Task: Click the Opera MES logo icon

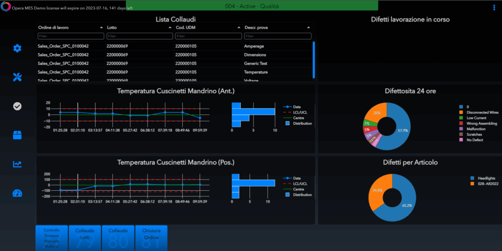Action: tap(5, 8)
